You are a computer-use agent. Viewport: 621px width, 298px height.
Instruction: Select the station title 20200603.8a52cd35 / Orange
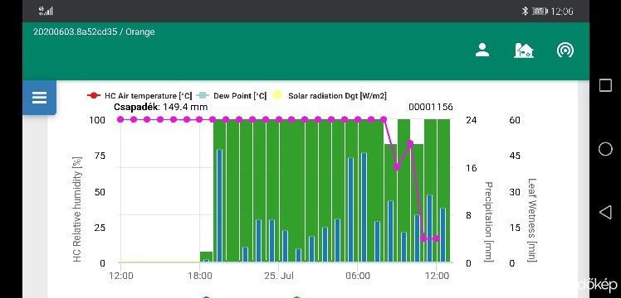(x=94, y=32)
